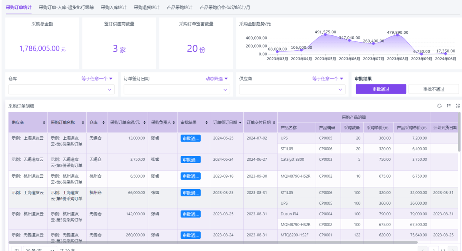Switch to 产品采购价格-波动统计/月 tab
This screenshot has width=462, height=251.
pos(225,7)
